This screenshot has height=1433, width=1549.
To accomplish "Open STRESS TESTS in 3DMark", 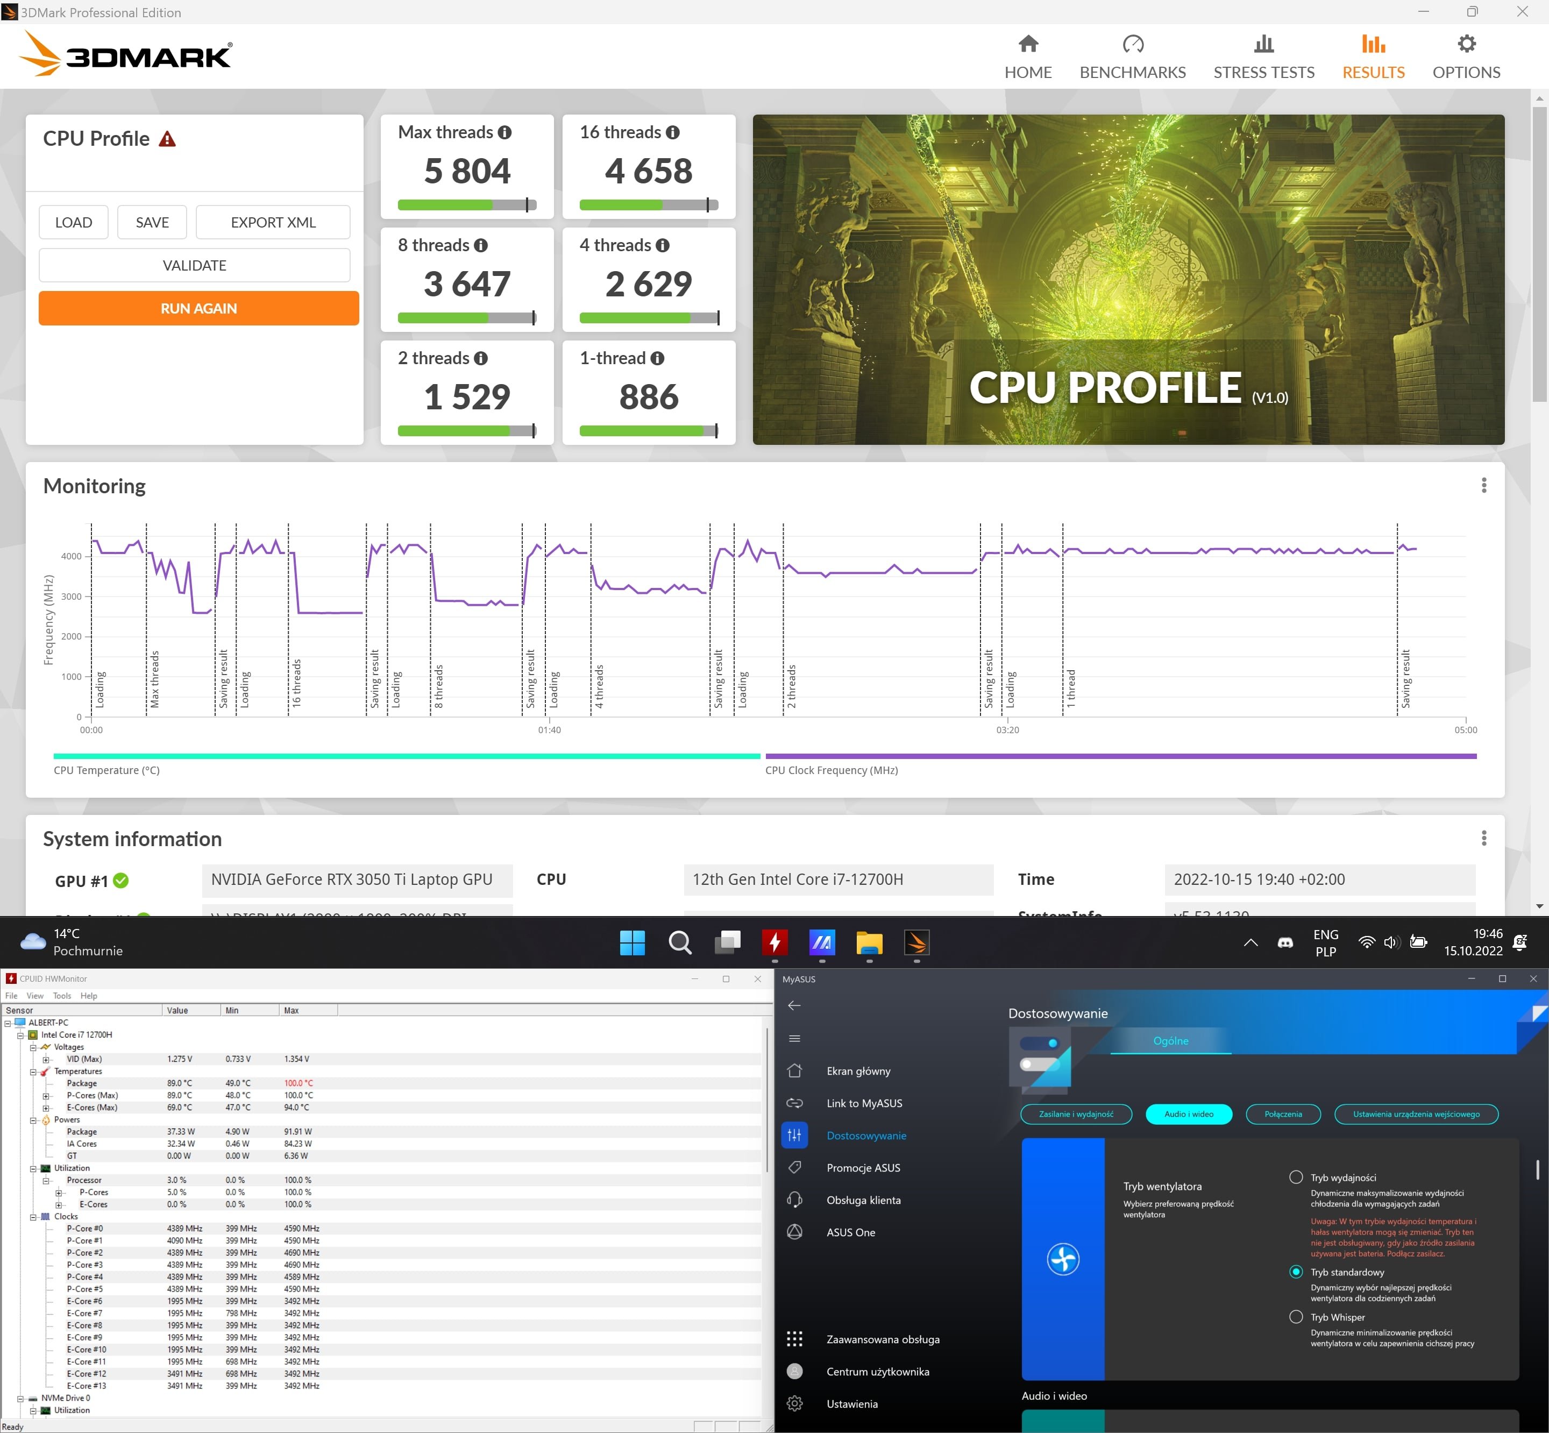I will (1264, 56).
